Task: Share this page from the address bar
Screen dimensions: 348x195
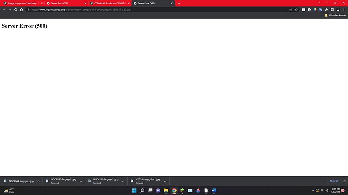Action: 291,10
